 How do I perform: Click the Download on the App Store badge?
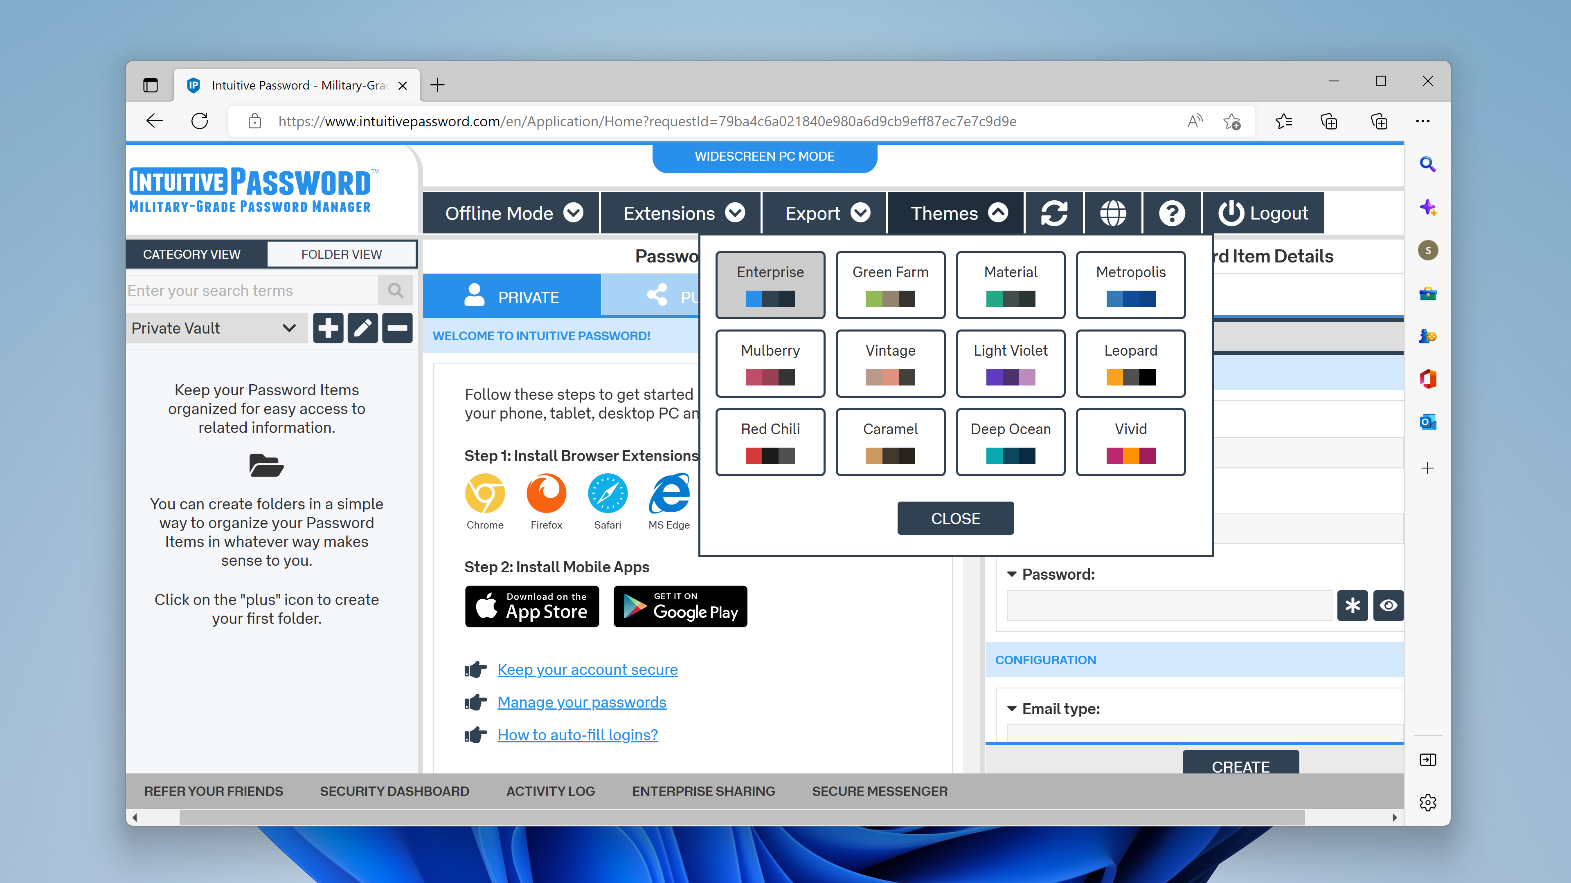point(532,606)
